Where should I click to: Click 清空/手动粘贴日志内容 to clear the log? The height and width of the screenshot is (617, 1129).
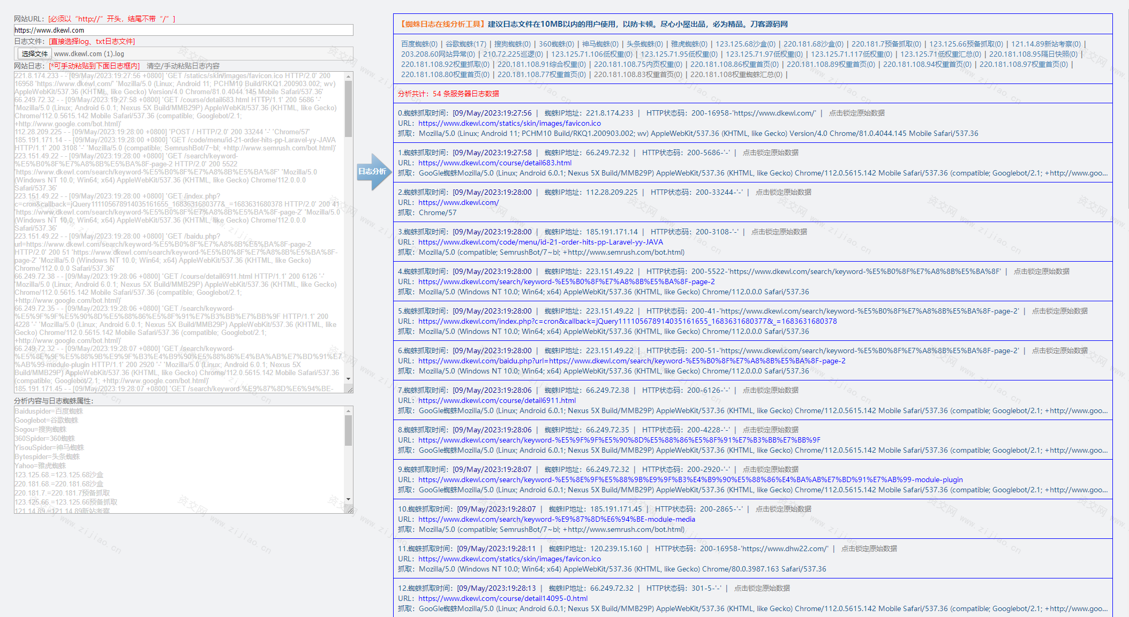[x=183, y=66]
